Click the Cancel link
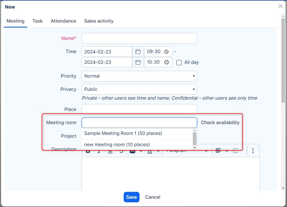287x207 pixels. tap(153, 197)
